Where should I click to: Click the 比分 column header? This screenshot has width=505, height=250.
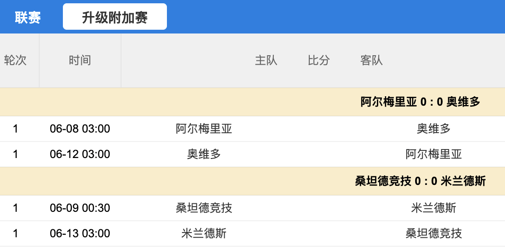click(x=319, y=60)
